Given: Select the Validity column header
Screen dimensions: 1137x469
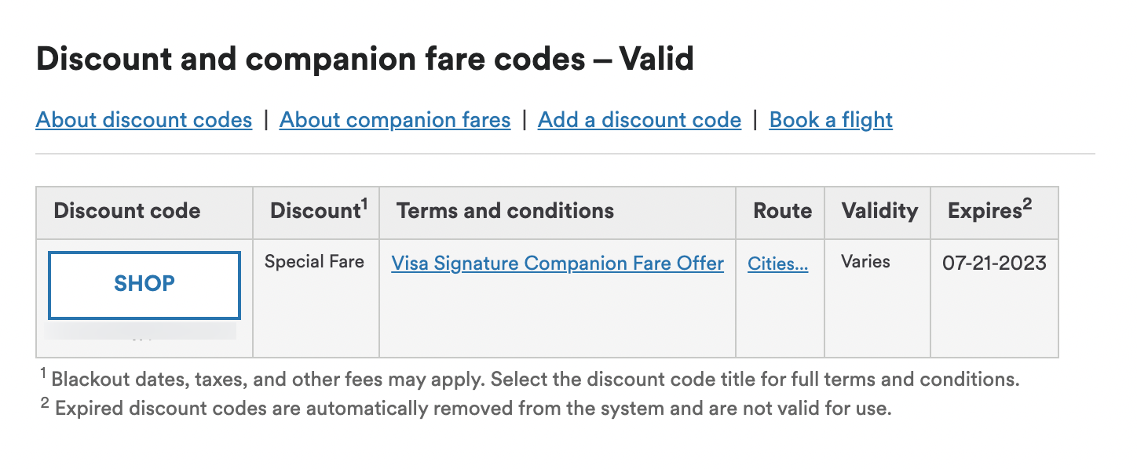Looking at the screenshot, I should click(878, 212).
